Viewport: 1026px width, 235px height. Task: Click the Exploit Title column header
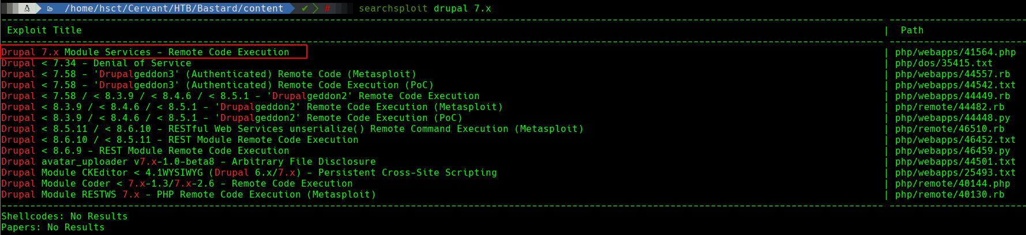click(44, 30)
